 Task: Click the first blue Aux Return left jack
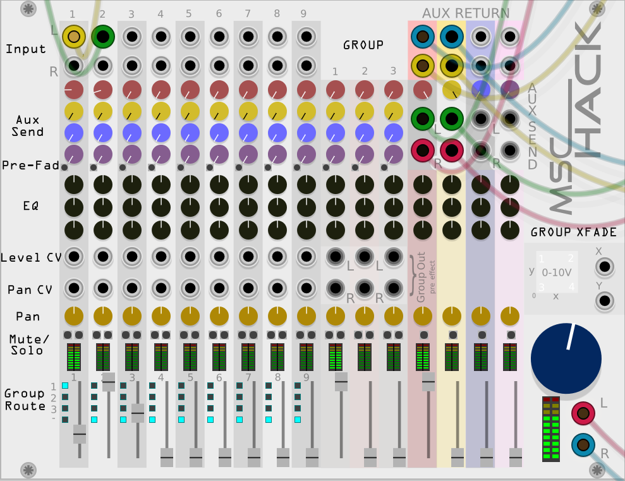(x=423, y=37)
